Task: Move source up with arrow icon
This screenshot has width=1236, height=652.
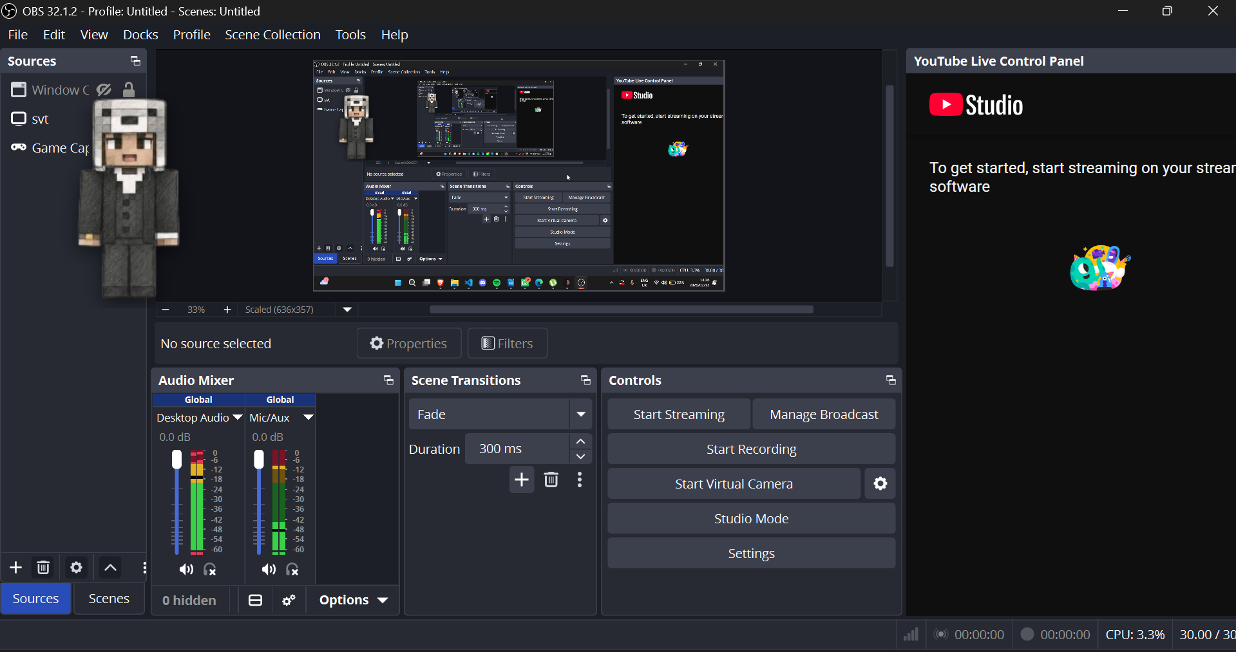Action: pyautogui.click(x=110, y=568)
